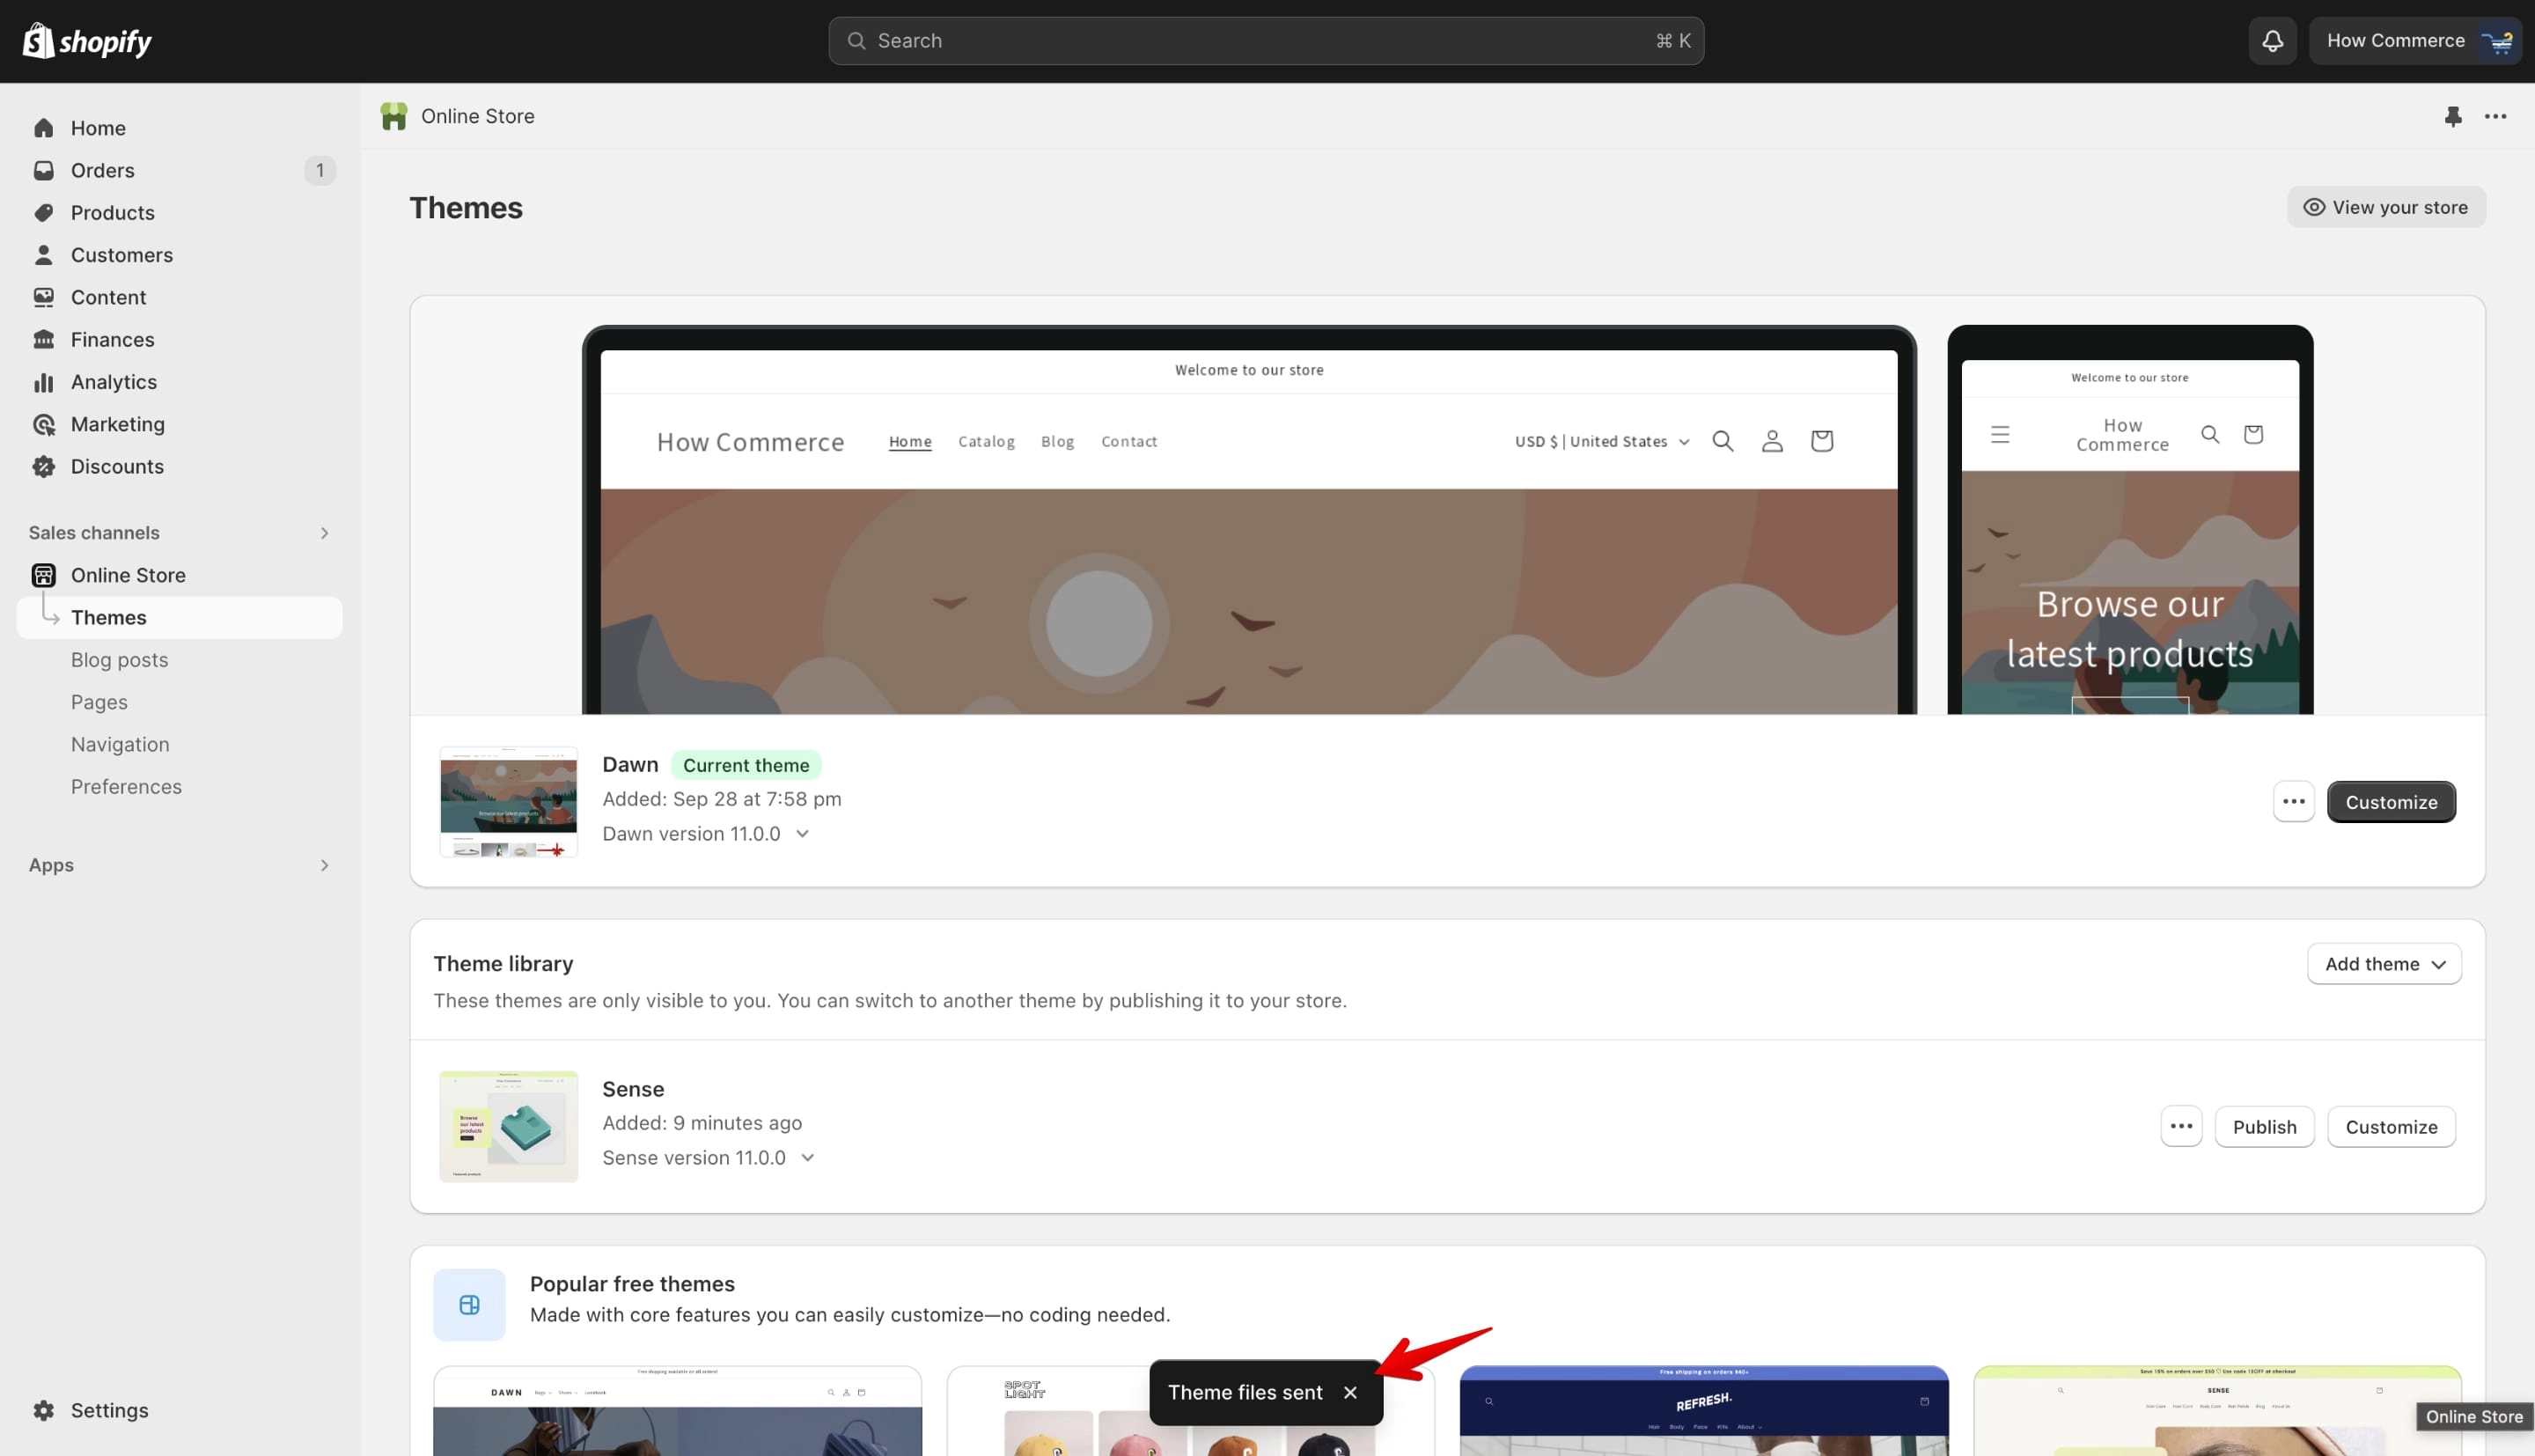
Task: Open the How Commerce account menu
Action: click(x=2415, y=41)
